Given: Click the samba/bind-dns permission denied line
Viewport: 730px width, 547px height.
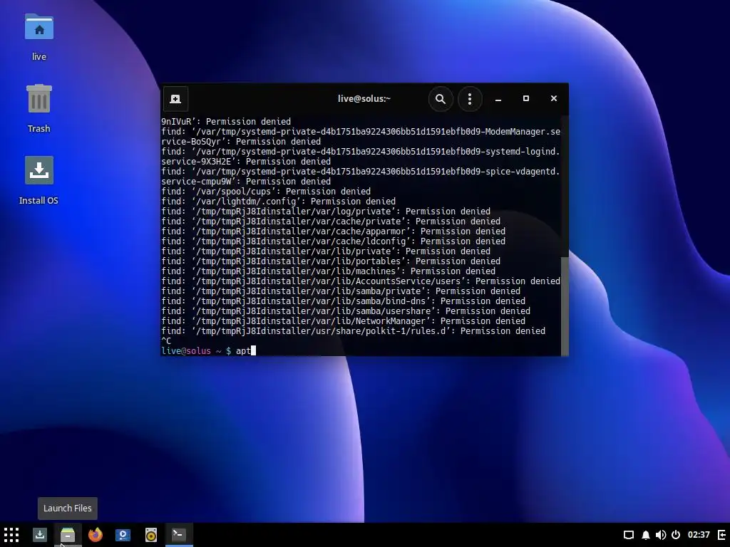Looking at the screenshot, I should point(343,301).
